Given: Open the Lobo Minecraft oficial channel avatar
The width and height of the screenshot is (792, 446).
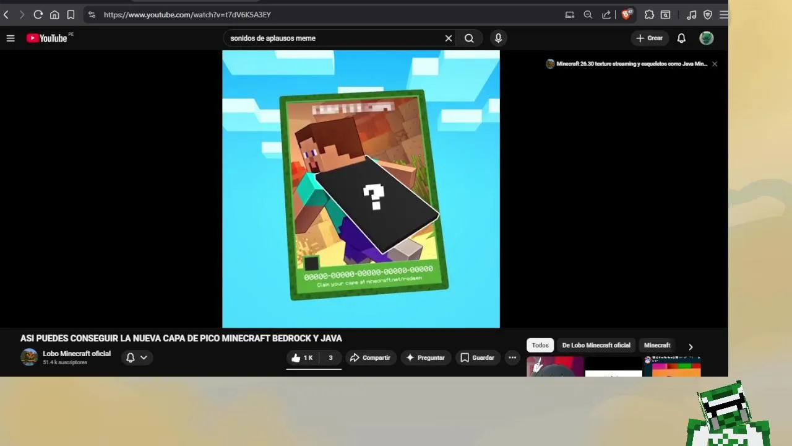Looking at the screenshot, I should (29, 357).
